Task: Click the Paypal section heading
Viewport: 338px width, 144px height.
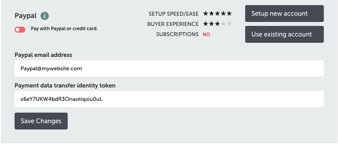Action: (26, 16)
